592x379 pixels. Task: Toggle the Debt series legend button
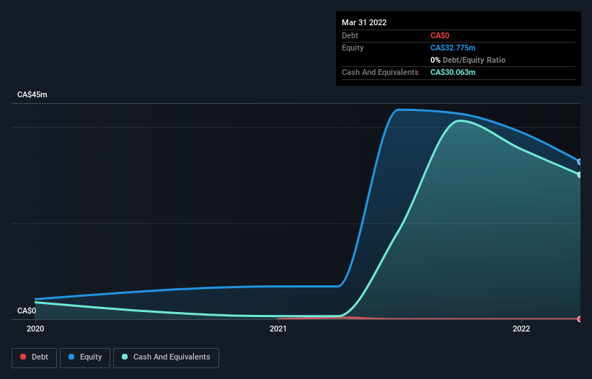point(34,357)
